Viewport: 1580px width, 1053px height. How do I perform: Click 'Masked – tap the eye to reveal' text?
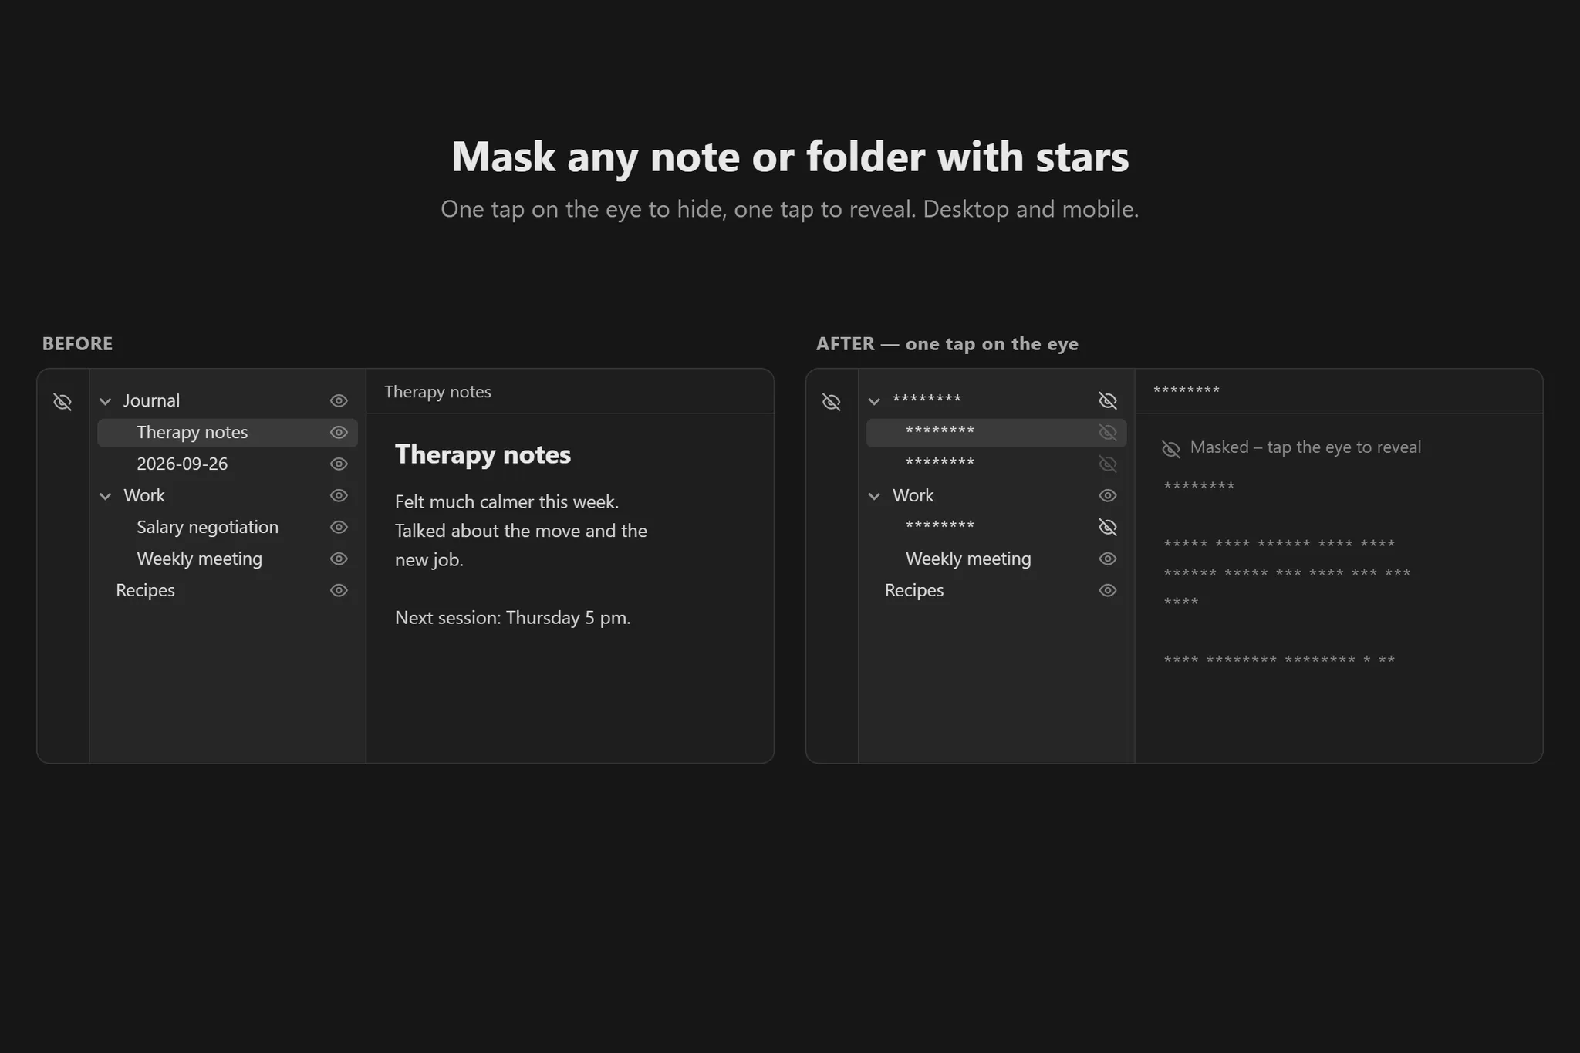[x=1305, y=447]
